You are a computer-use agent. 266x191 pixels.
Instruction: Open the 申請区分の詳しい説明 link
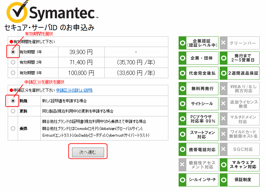point(74,90)
